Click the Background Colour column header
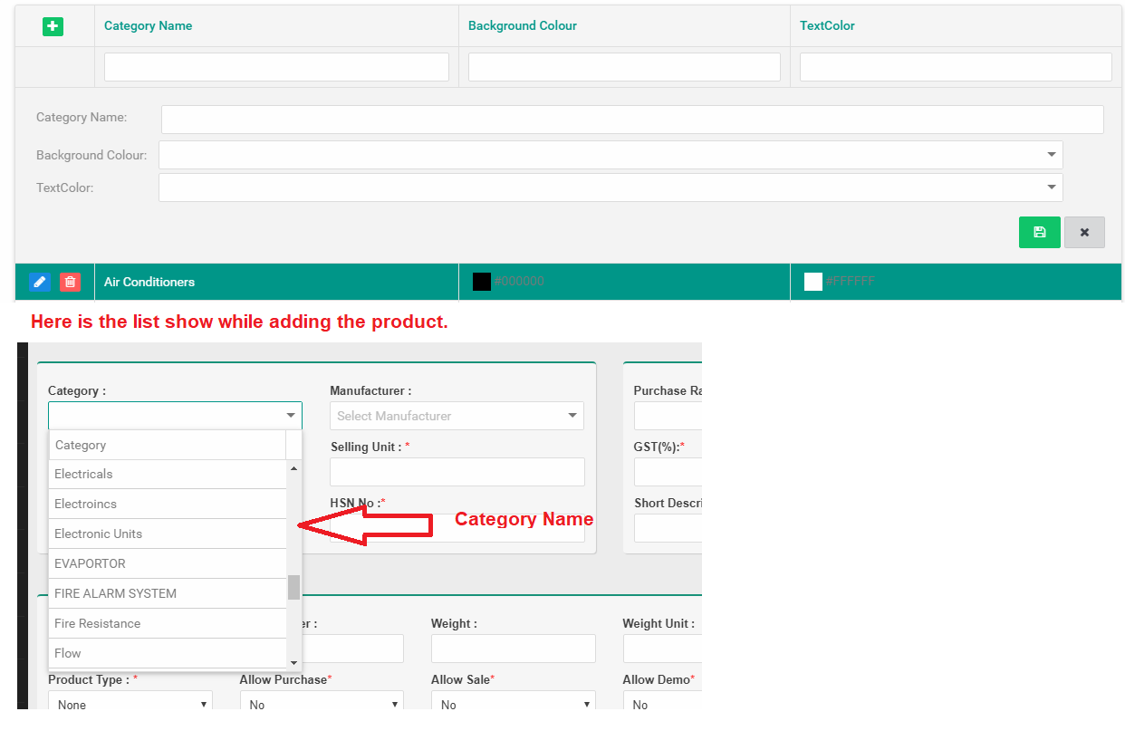 [x=522, y=25]
